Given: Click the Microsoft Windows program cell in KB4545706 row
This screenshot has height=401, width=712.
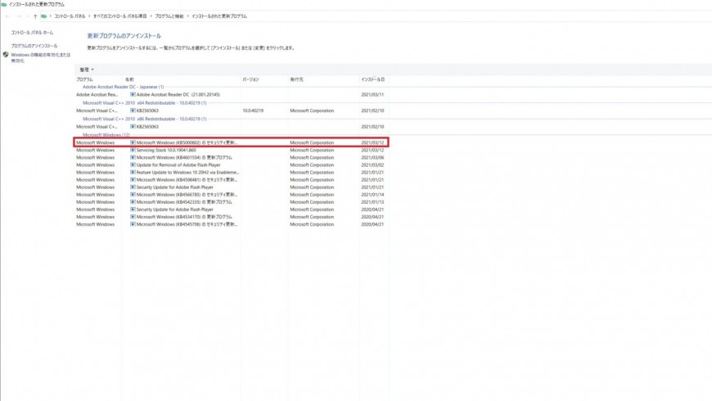Looking at the screenshot, I should coord(96,224).
